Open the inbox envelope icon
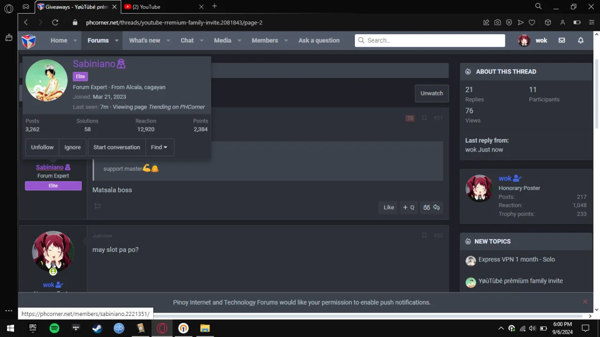600x337 pixels. 562,40
